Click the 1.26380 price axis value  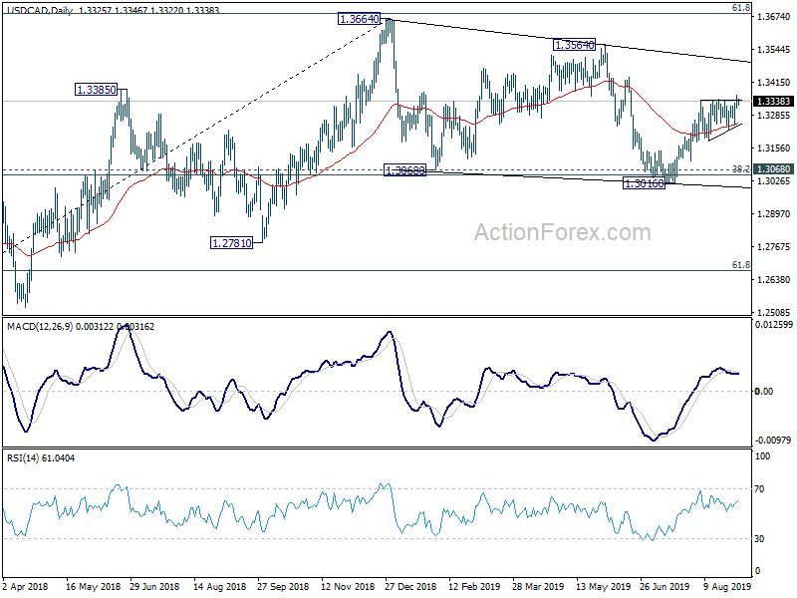tap(774, 280)
